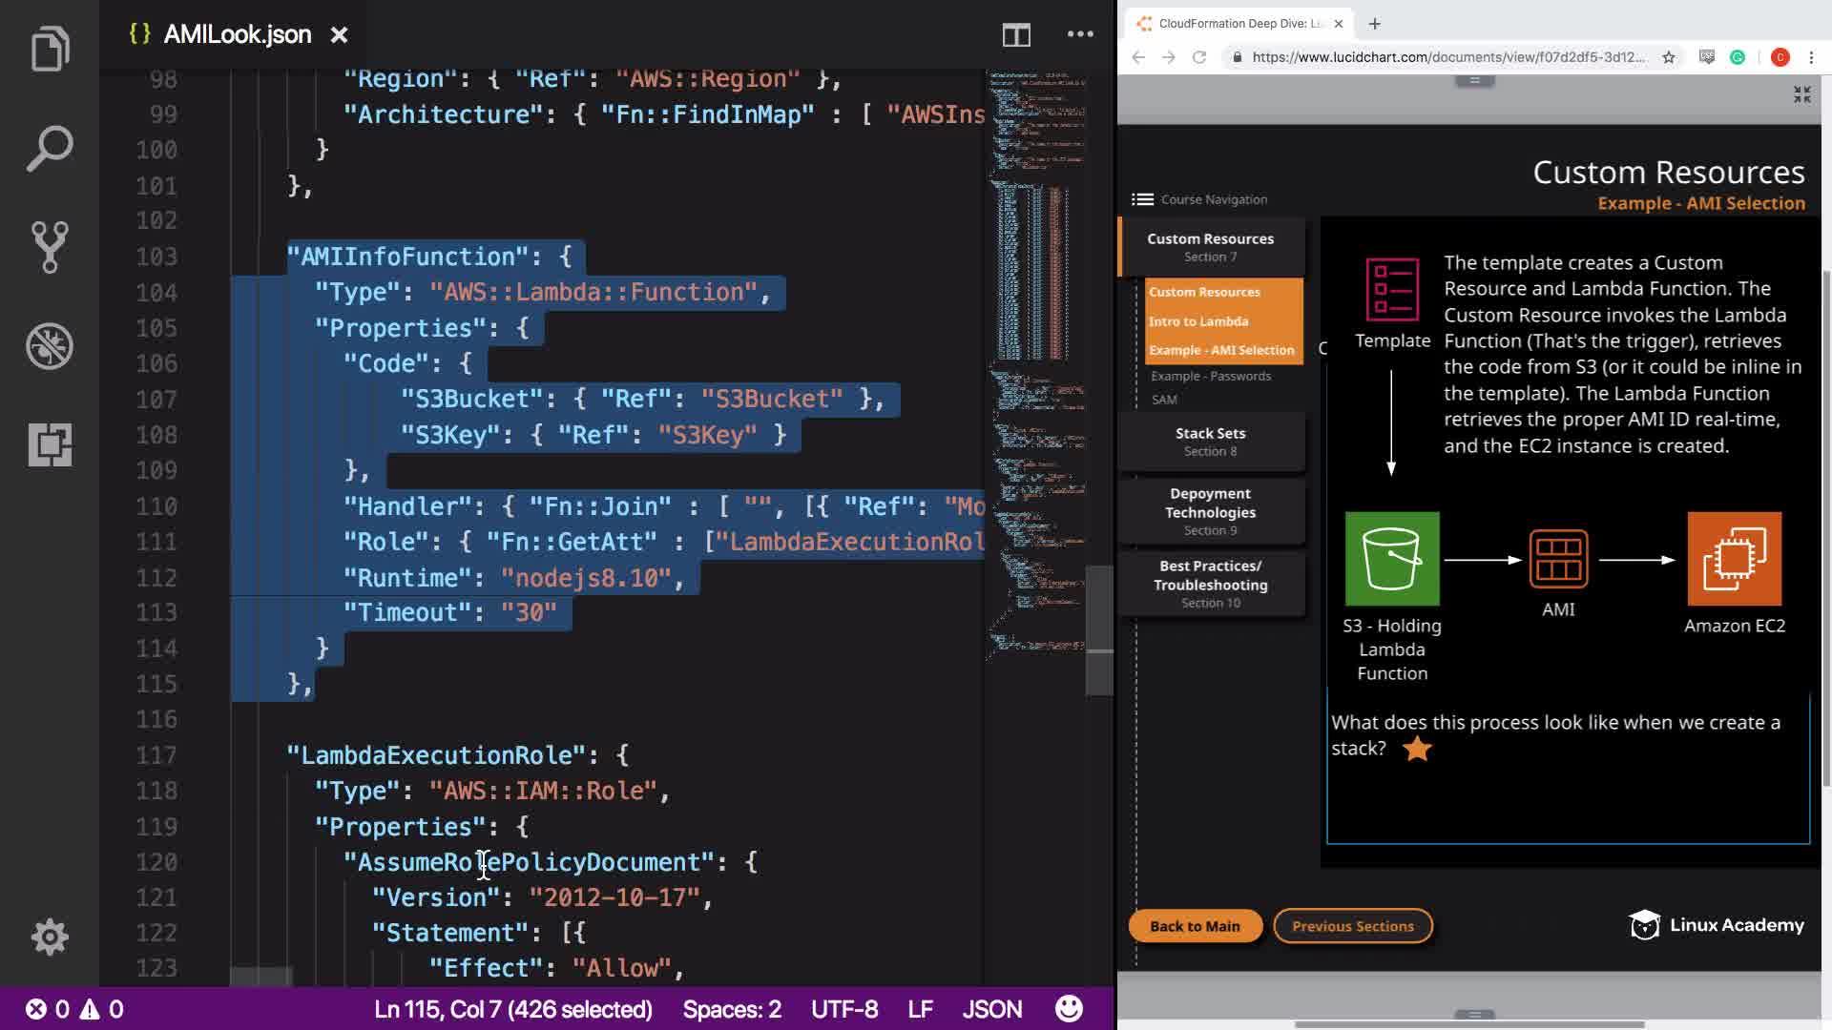Change Spaces: 2 indentation setting
The width and height of the screenshot is (1832, 1030).
(x=732, y=1009)
